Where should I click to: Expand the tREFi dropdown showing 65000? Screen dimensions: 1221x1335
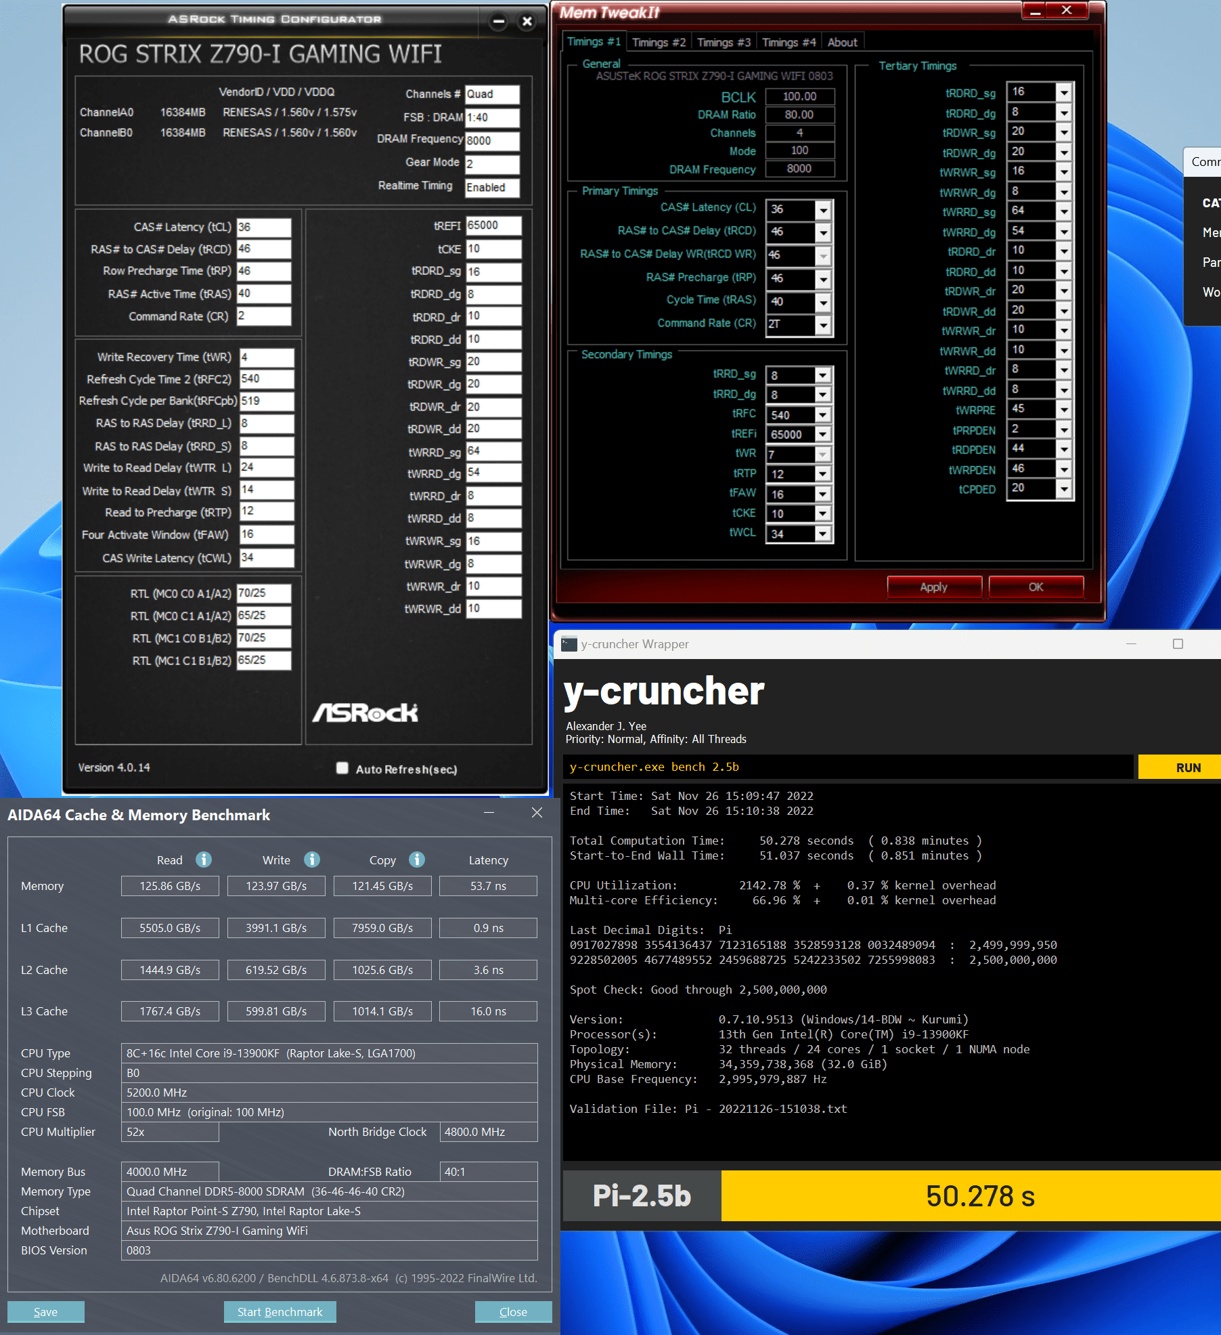[x=823, y=434]
